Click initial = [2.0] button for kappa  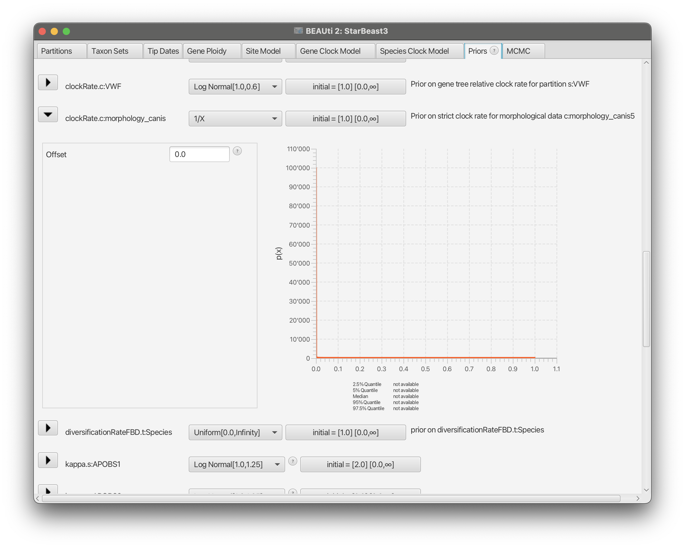[x=360, y=465]
